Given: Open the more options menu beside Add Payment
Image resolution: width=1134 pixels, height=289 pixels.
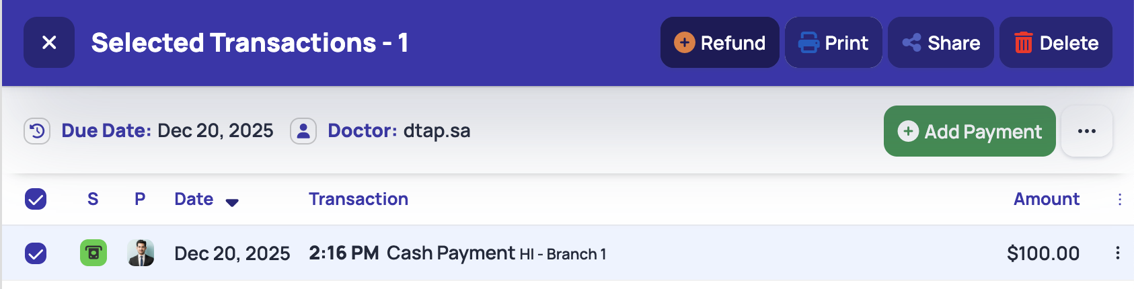Looking at the screenshot, I should pyautogui.click(x=1086, y=131).
